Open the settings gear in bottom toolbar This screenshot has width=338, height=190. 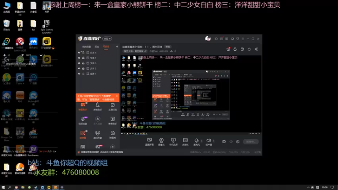[238, 141]
